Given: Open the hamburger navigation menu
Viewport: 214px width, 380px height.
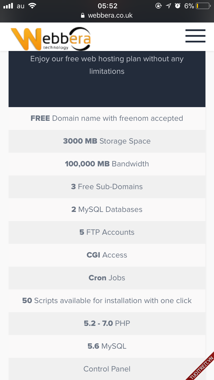Looking at the screenshot, I should pyautogui.click(x=195, y=36).
